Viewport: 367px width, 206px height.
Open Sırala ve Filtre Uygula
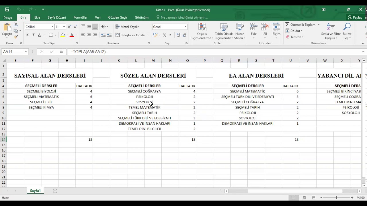331,31
